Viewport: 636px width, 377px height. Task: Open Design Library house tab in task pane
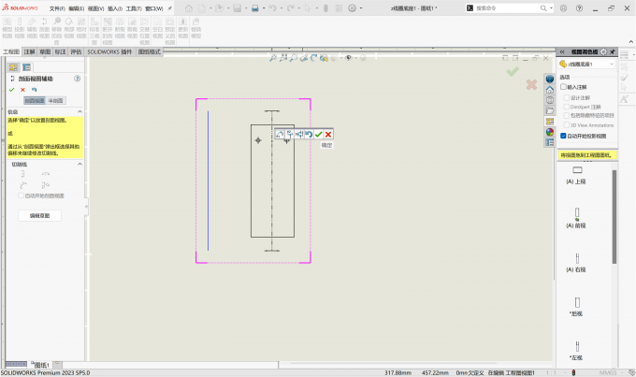tap(550, 89)
